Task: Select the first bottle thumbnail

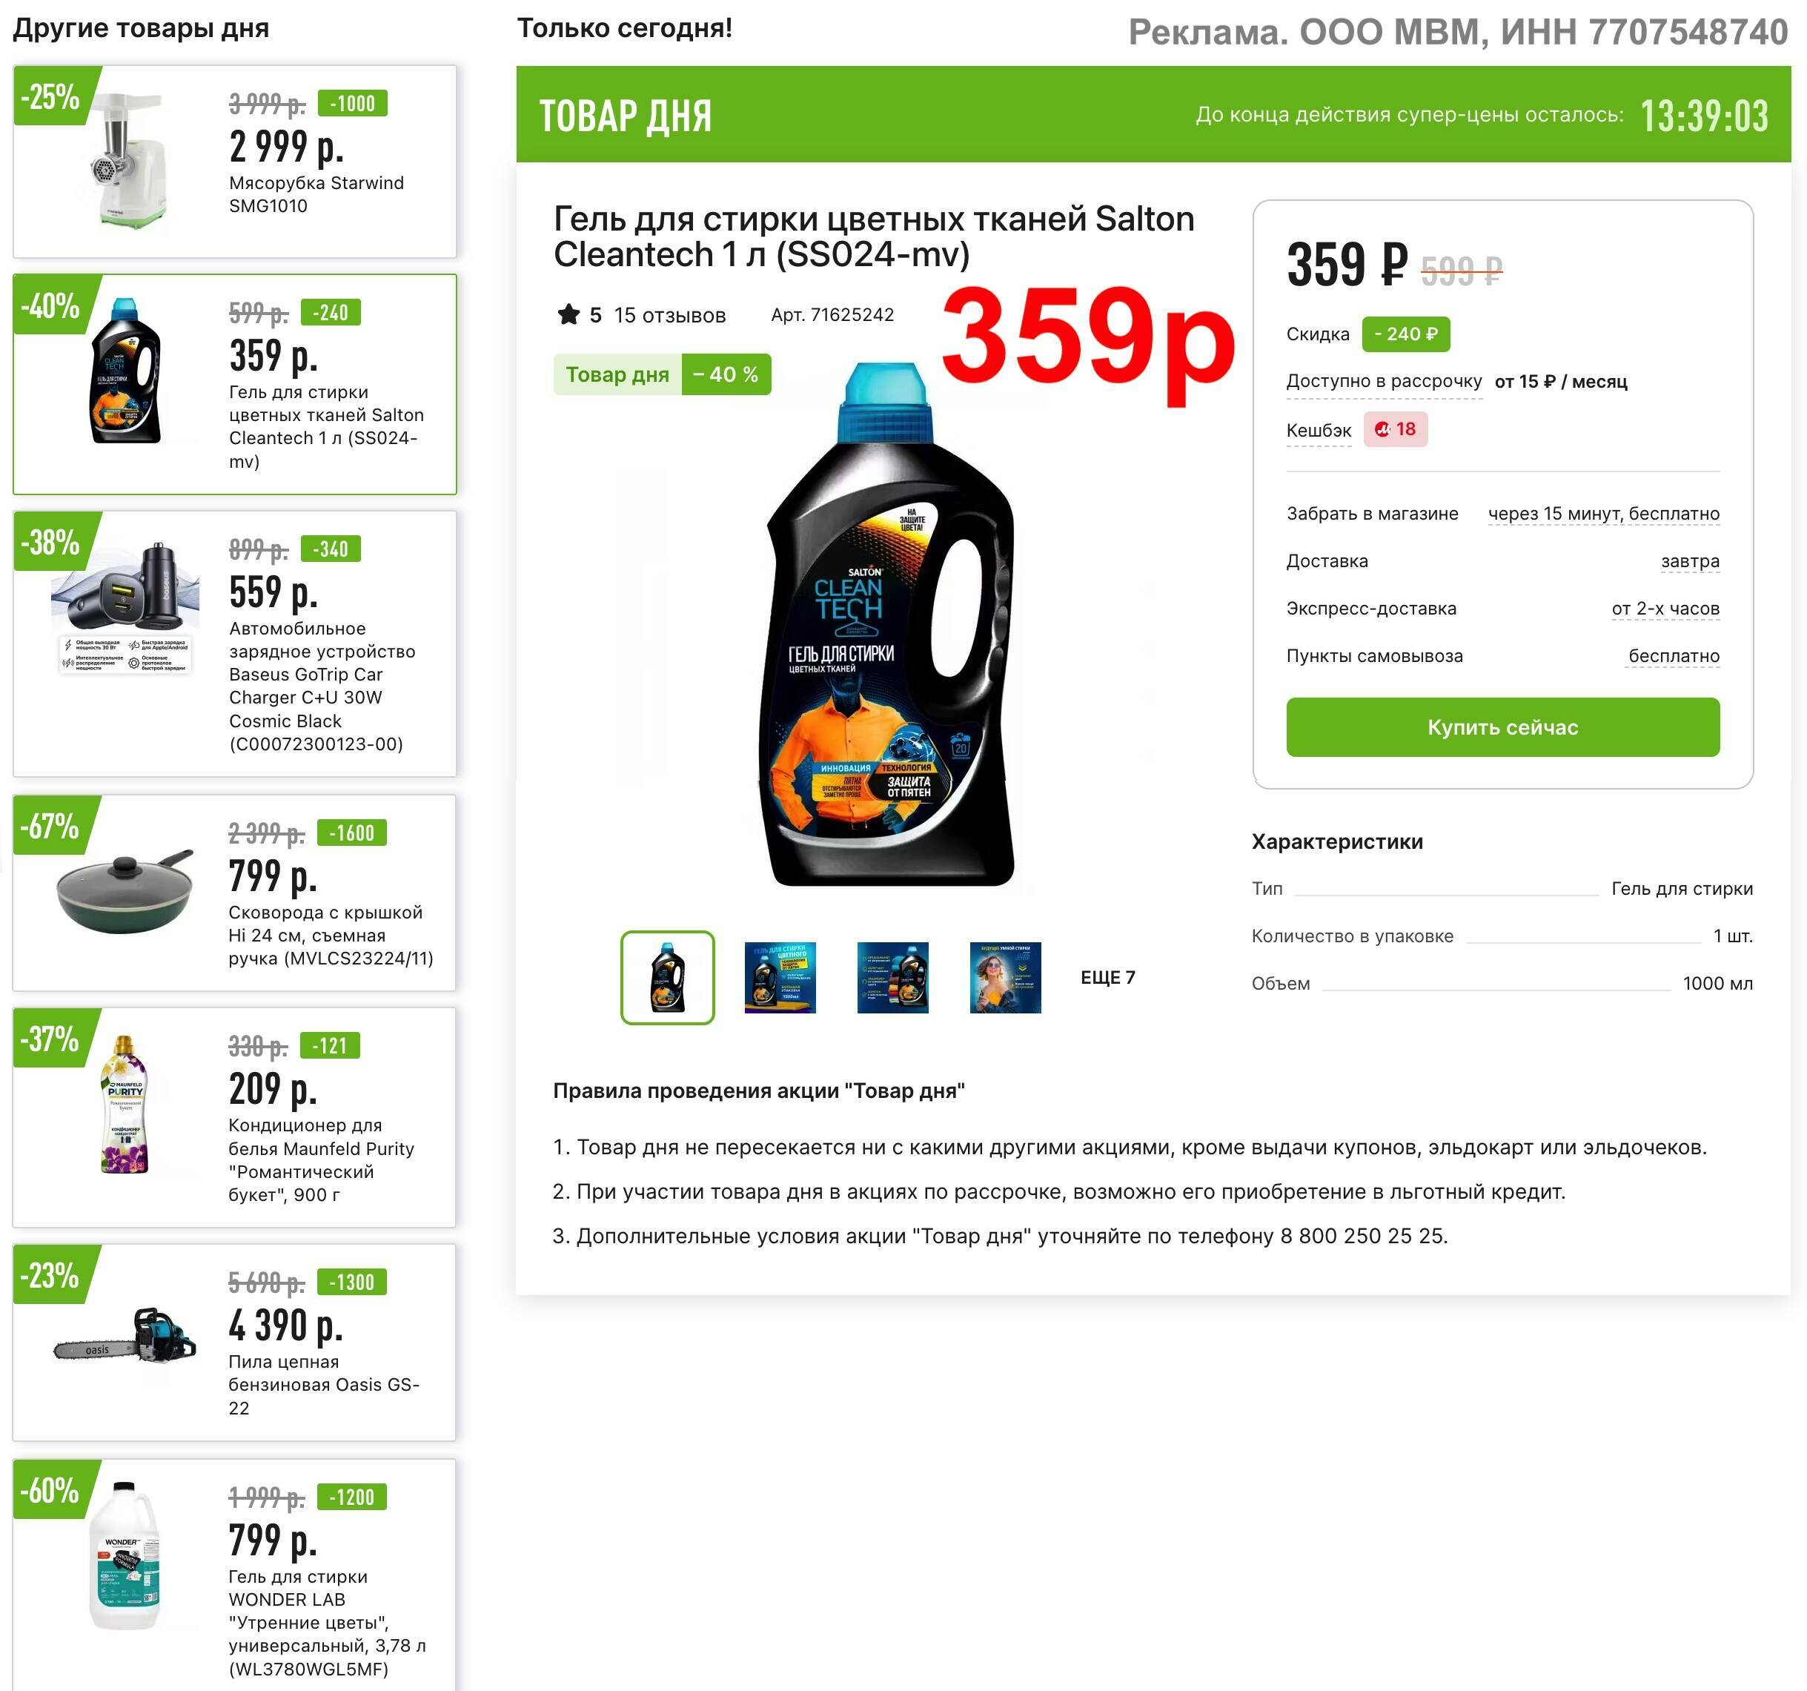Action: click(x=667, y=977)
